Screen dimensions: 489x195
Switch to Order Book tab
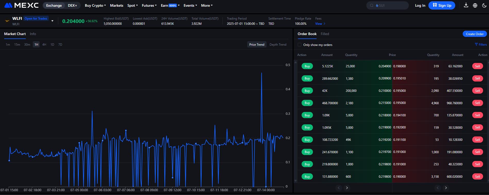point(307,34)
